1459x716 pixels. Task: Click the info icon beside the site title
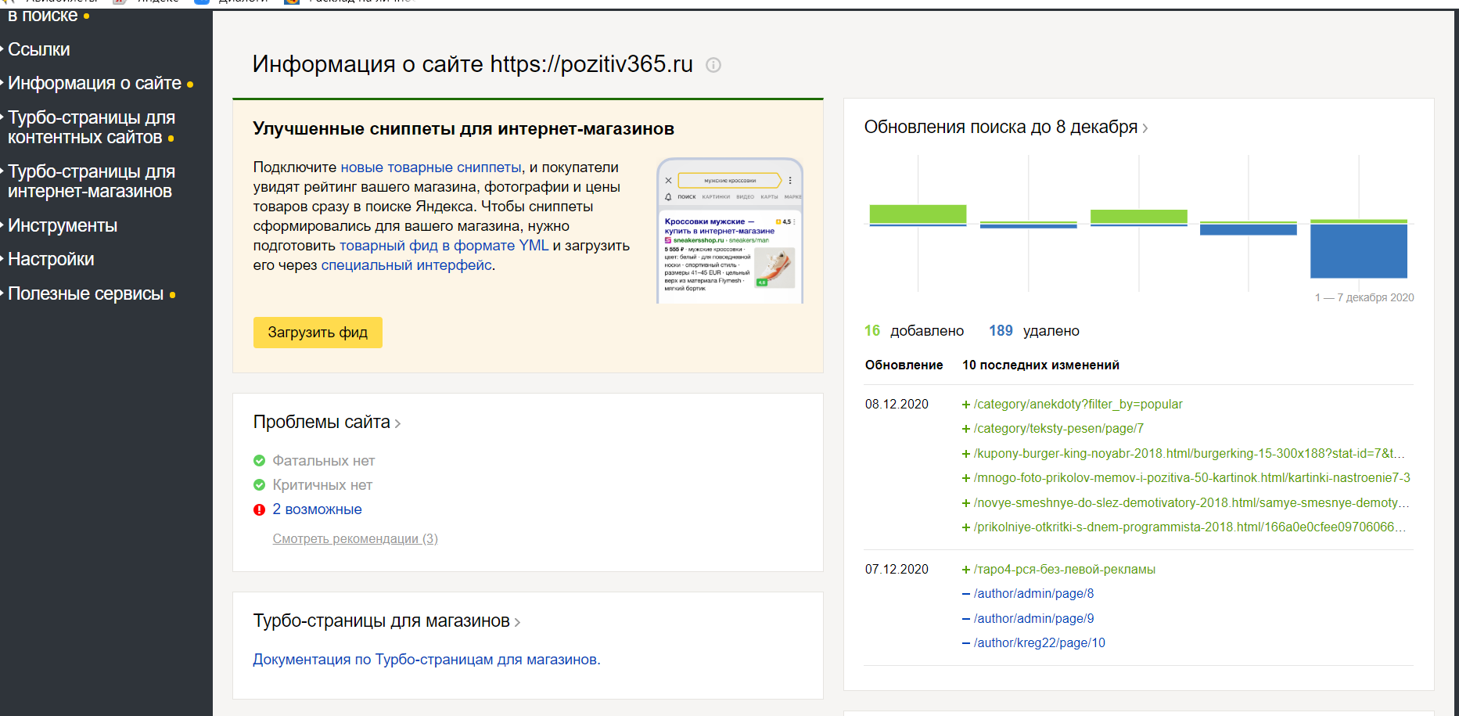[x=713, y=65]
